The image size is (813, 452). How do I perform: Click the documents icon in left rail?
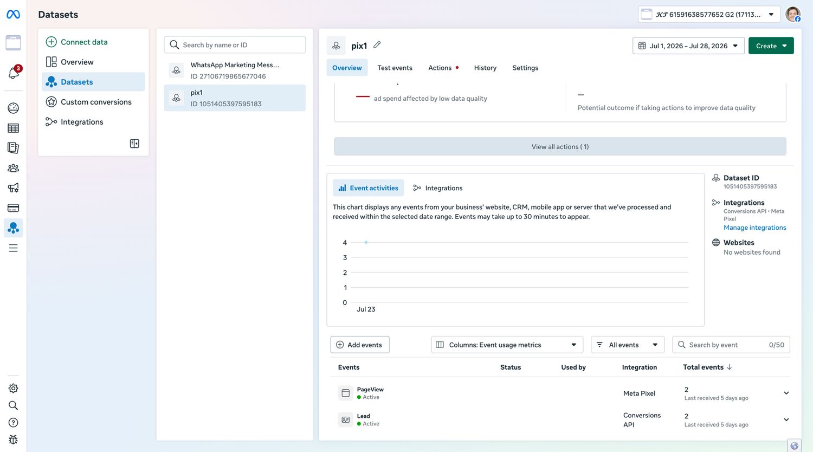(x=14, y=148)
